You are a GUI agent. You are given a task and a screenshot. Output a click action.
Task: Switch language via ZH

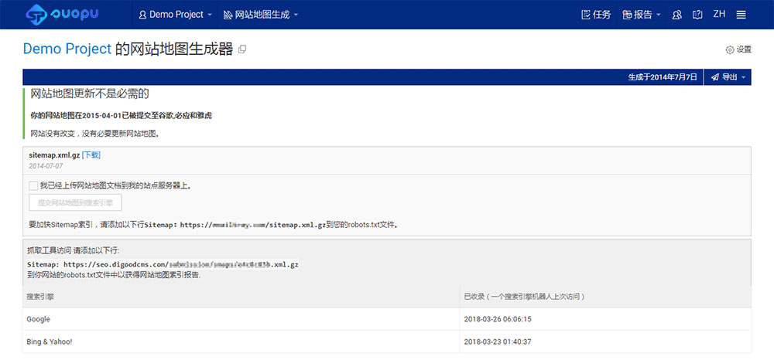click(719, 14)
